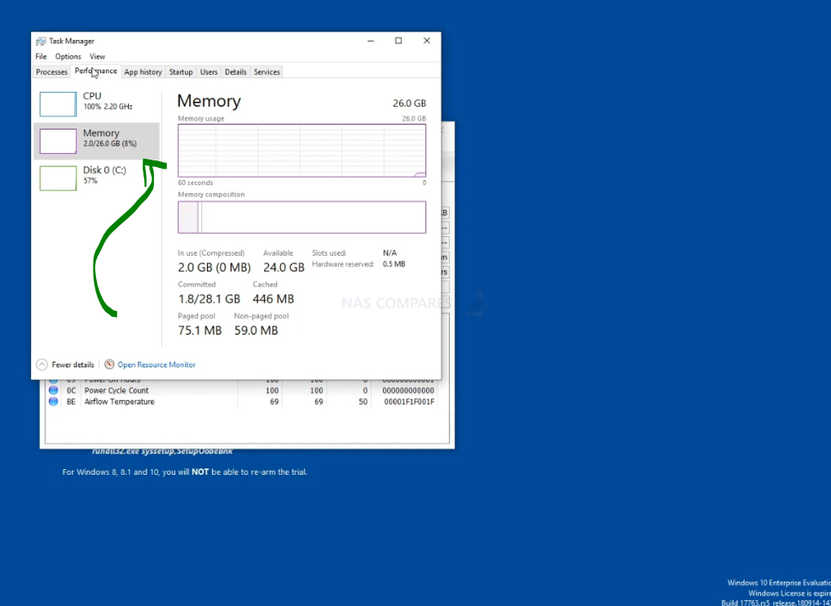Open the Options menu in Task Manager
The height and width of the screenshot is (606, 831).
[68, 56]
